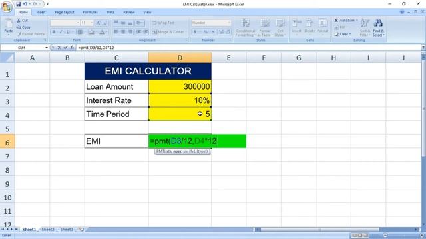Undo the last action
426x239 pixels.
click(25, 4)
